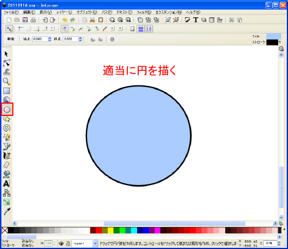
Task: Select the Tweak tool
Action: coord(7,72)
